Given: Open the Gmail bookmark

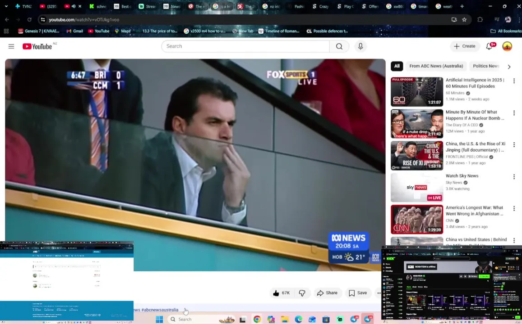Looking at the screenshot, I should pyautogui.click(x=74, y=31).
